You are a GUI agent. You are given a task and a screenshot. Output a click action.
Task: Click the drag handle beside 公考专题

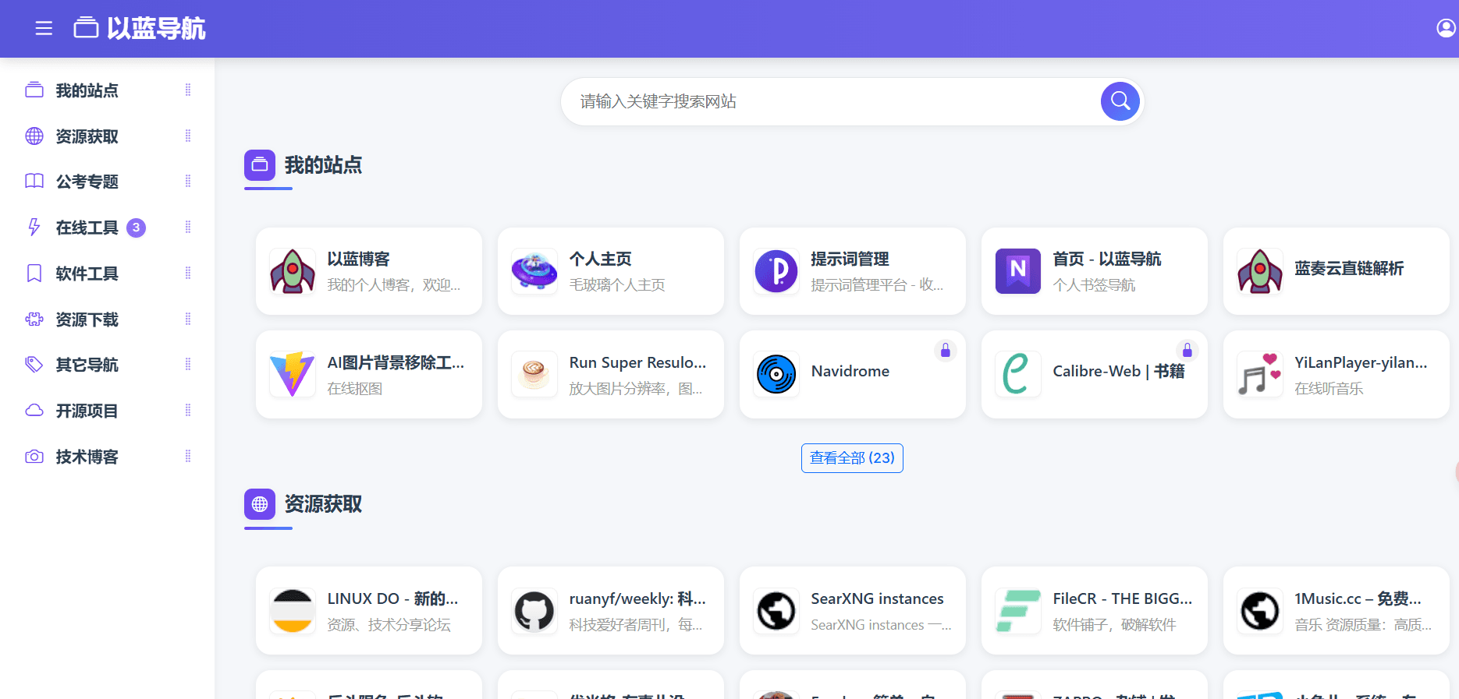[x=188, y=182]
